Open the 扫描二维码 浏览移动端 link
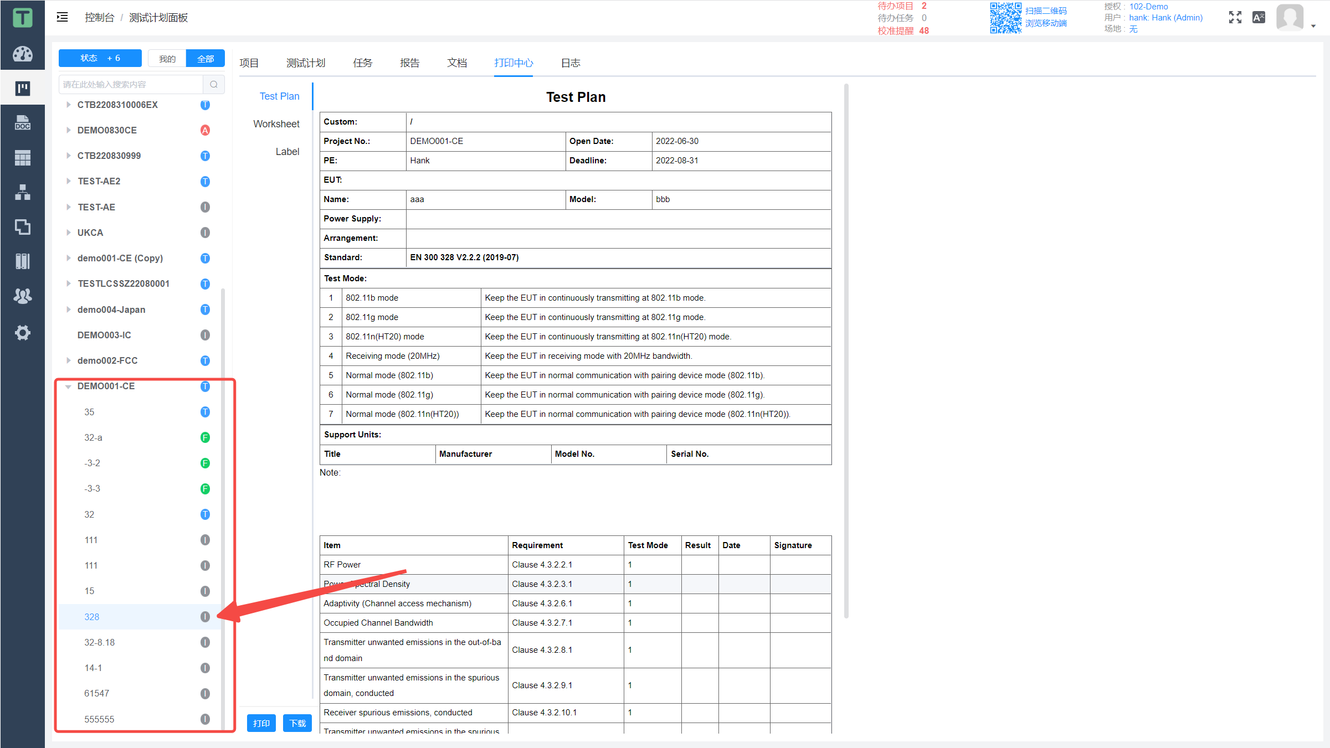 pyautogui.click(x=1046, y=17)
